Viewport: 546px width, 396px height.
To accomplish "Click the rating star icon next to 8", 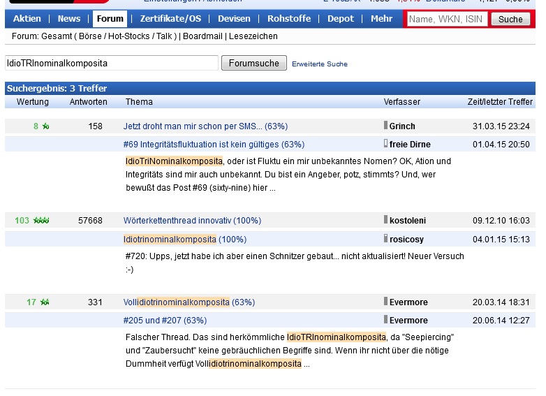I will [45, 126].
